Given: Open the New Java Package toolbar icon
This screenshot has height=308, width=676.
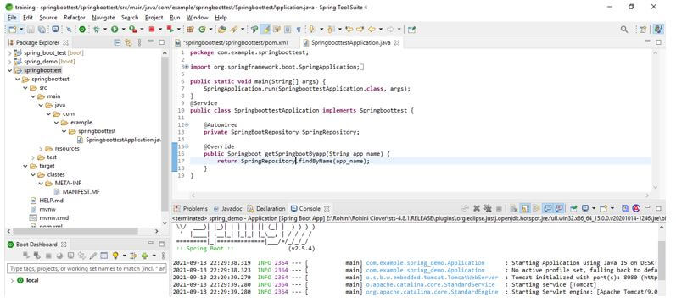Looking at the screenshot, I should pyautogui.click(x=190, y=30).
